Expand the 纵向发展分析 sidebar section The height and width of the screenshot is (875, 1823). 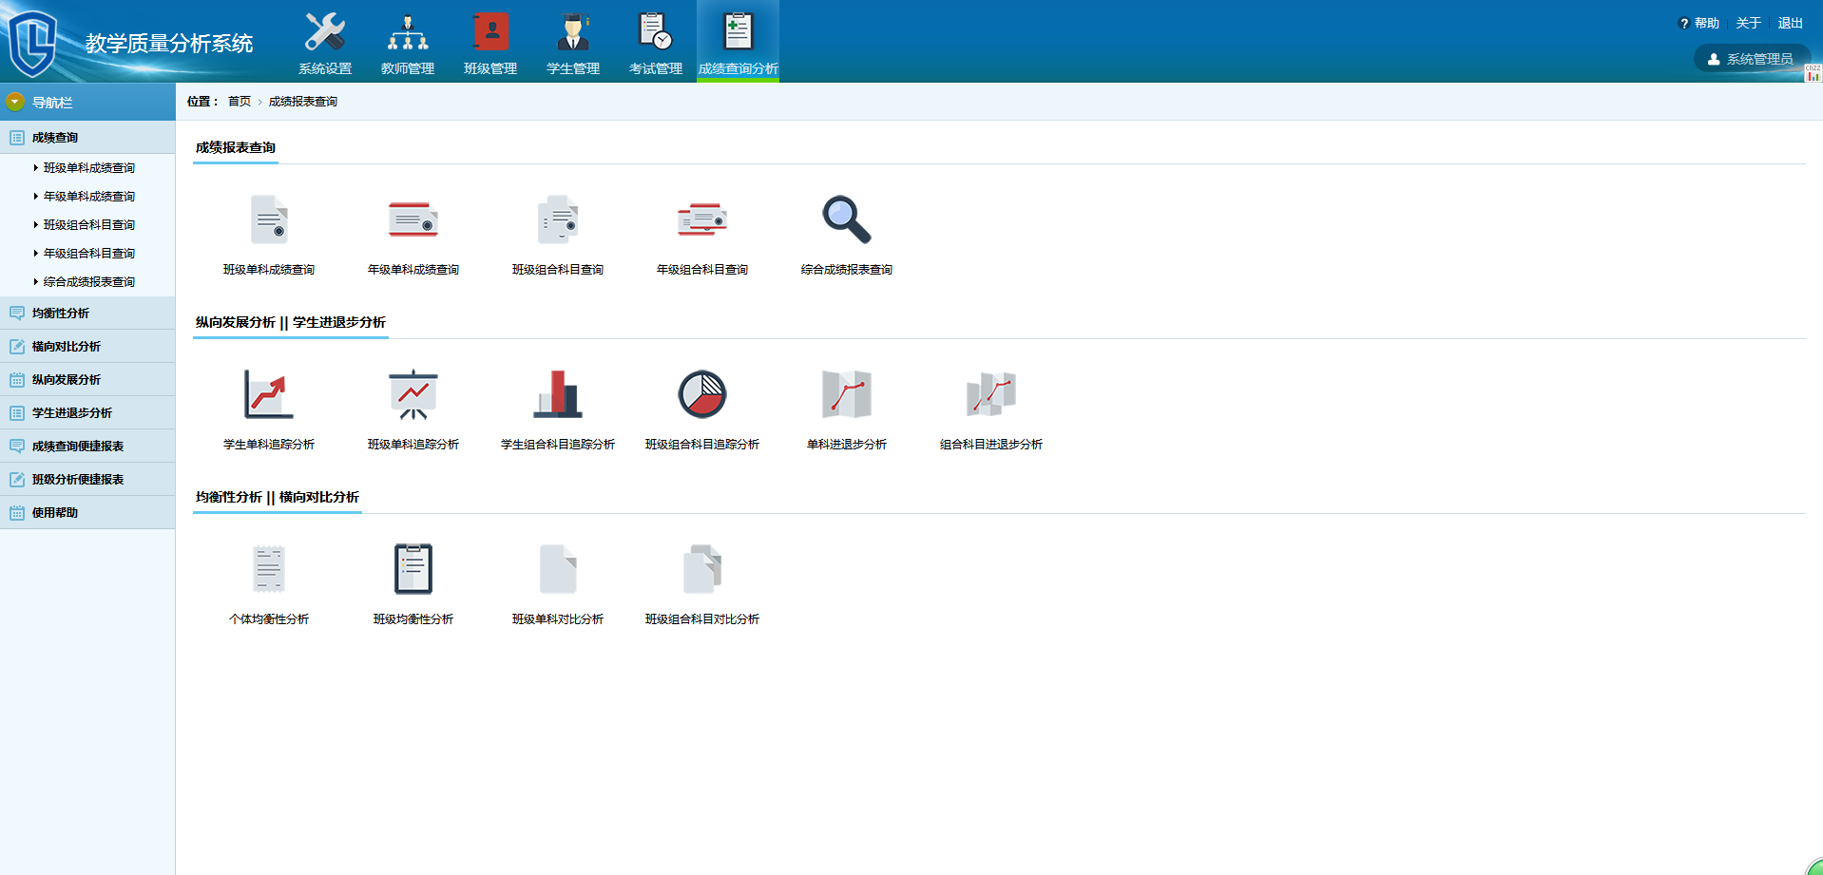pos(87,380)
